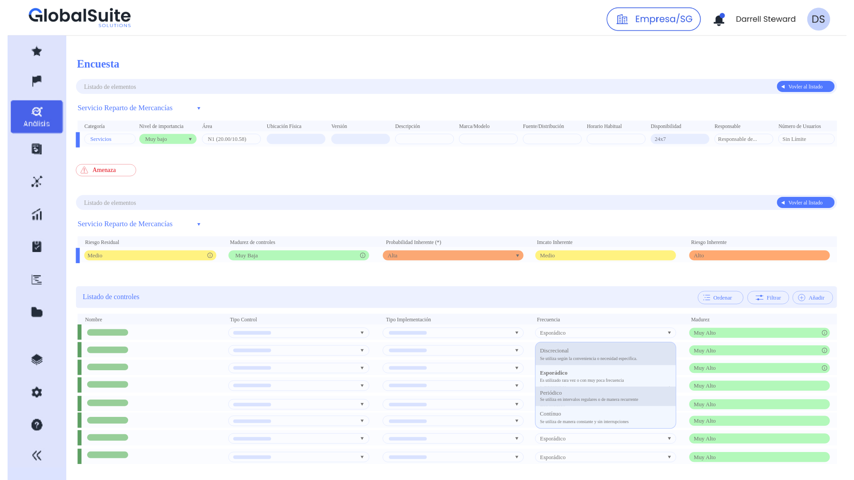Click the Responsable de... input field
854x480 pixels.
coord(743,139)
